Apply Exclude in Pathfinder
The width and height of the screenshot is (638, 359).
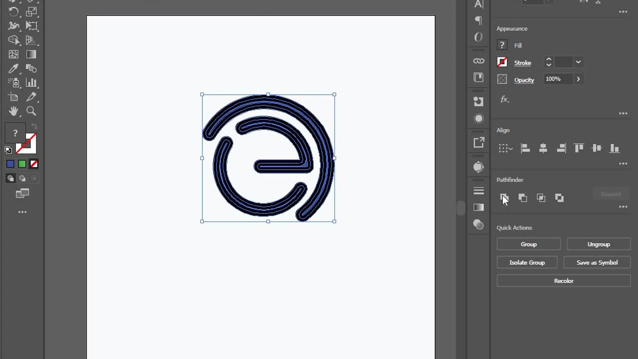[x=559, y=198]
